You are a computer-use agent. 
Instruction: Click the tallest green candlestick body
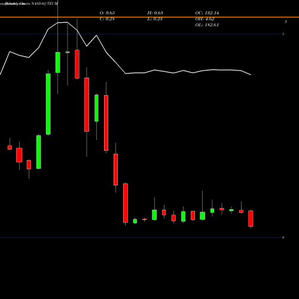click(x=48, y=104)
